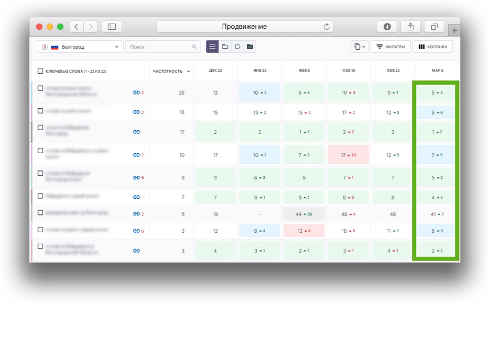The image size is (490, 342).
Task: Tick the checkbox for row with frequency 18
Action: [40, 111]
